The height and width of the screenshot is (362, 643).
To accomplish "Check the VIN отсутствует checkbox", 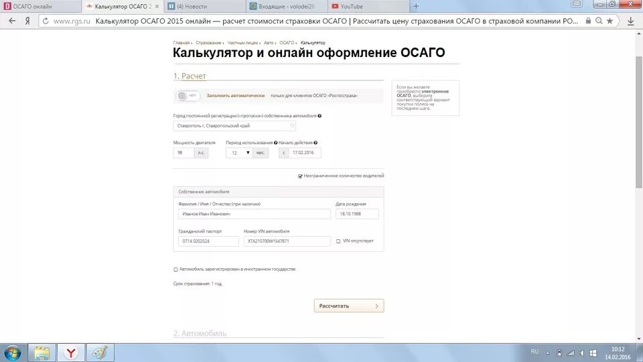I will point(338,241).
